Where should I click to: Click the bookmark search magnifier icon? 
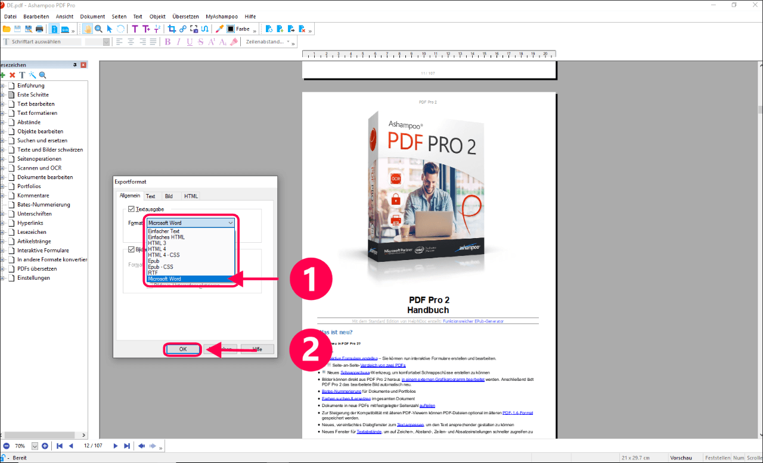pos(42,75)
